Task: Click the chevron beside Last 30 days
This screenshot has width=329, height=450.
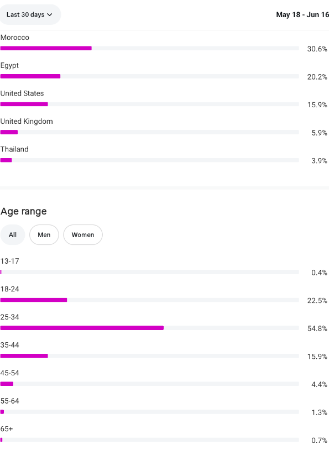Action: pos(50,14)
